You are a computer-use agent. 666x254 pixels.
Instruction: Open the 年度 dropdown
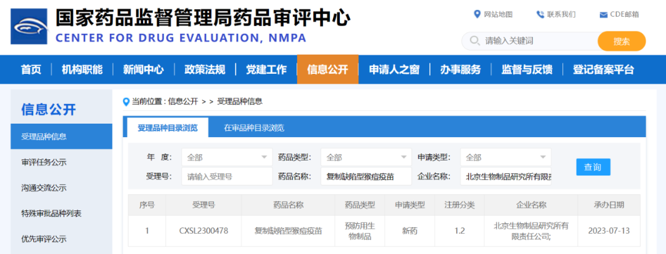[227, 157]
